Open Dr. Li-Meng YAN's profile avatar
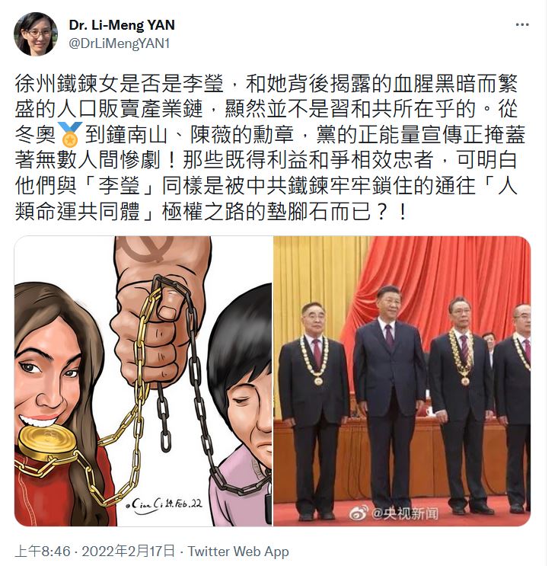The width and height of the screenshot is (558, 566). (36, 34)
